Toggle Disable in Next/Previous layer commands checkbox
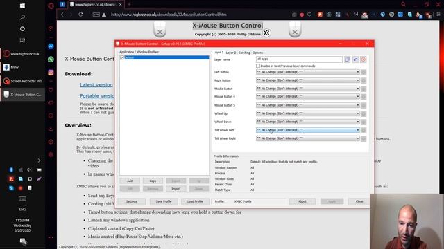 point(258,66)
